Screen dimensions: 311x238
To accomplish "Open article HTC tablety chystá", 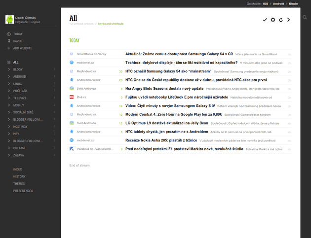I will coord(167,132).
